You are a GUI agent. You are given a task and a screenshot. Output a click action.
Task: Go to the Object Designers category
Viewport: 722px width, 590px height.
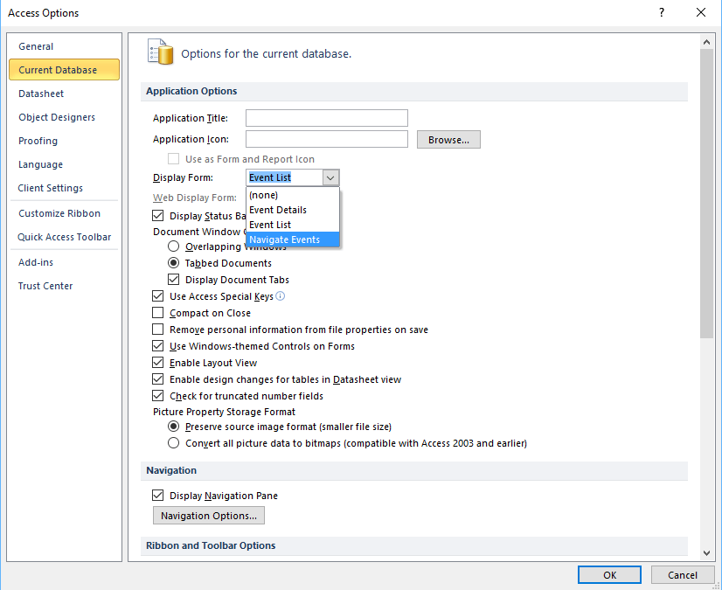(x=57, y=117)
